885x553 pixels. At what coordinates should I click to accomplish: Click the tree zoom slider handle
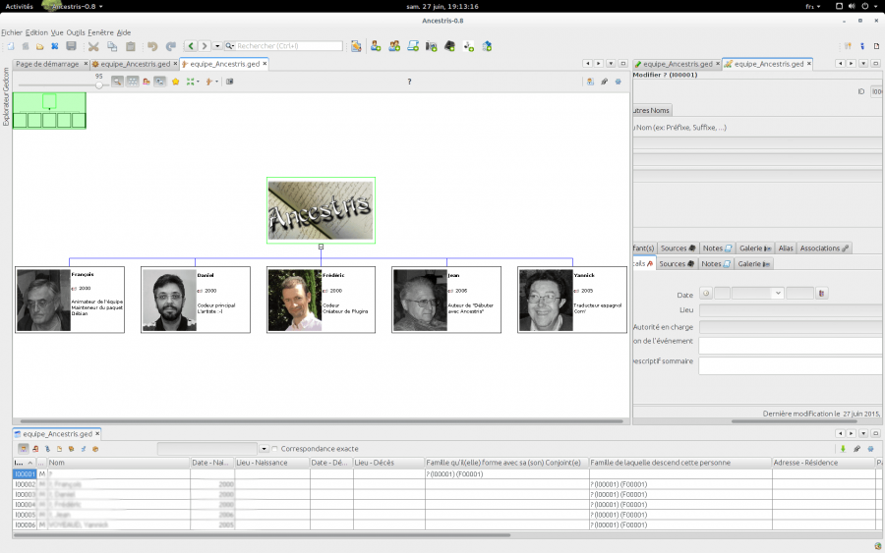pyautogui.click(x=99, y=84)
